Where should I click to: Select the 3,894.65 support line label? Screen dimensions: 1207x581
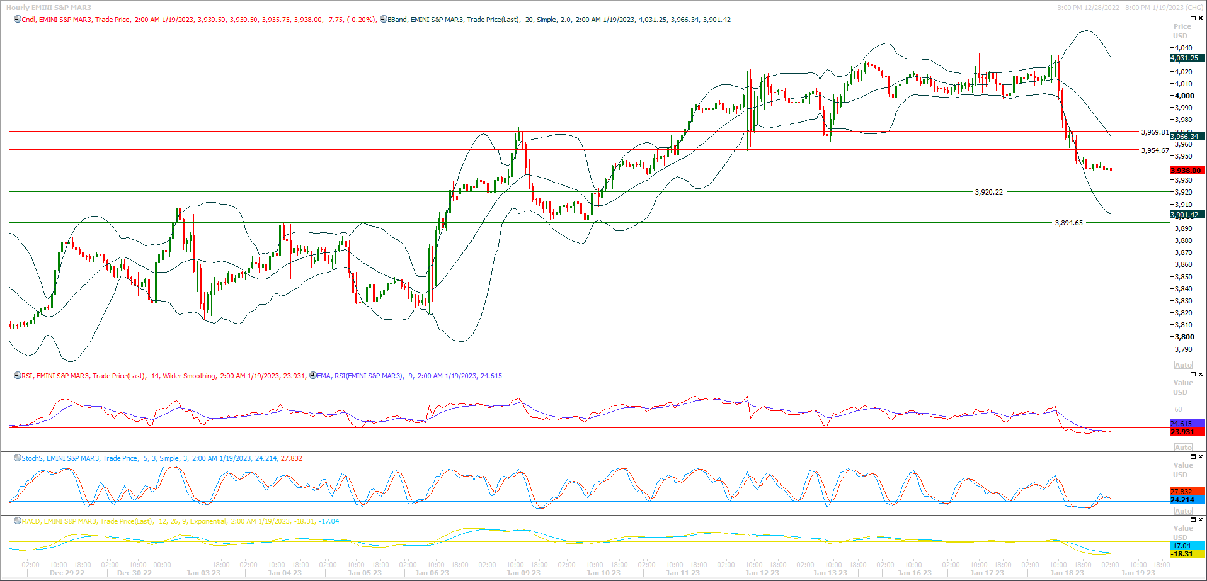[1068, 223]
